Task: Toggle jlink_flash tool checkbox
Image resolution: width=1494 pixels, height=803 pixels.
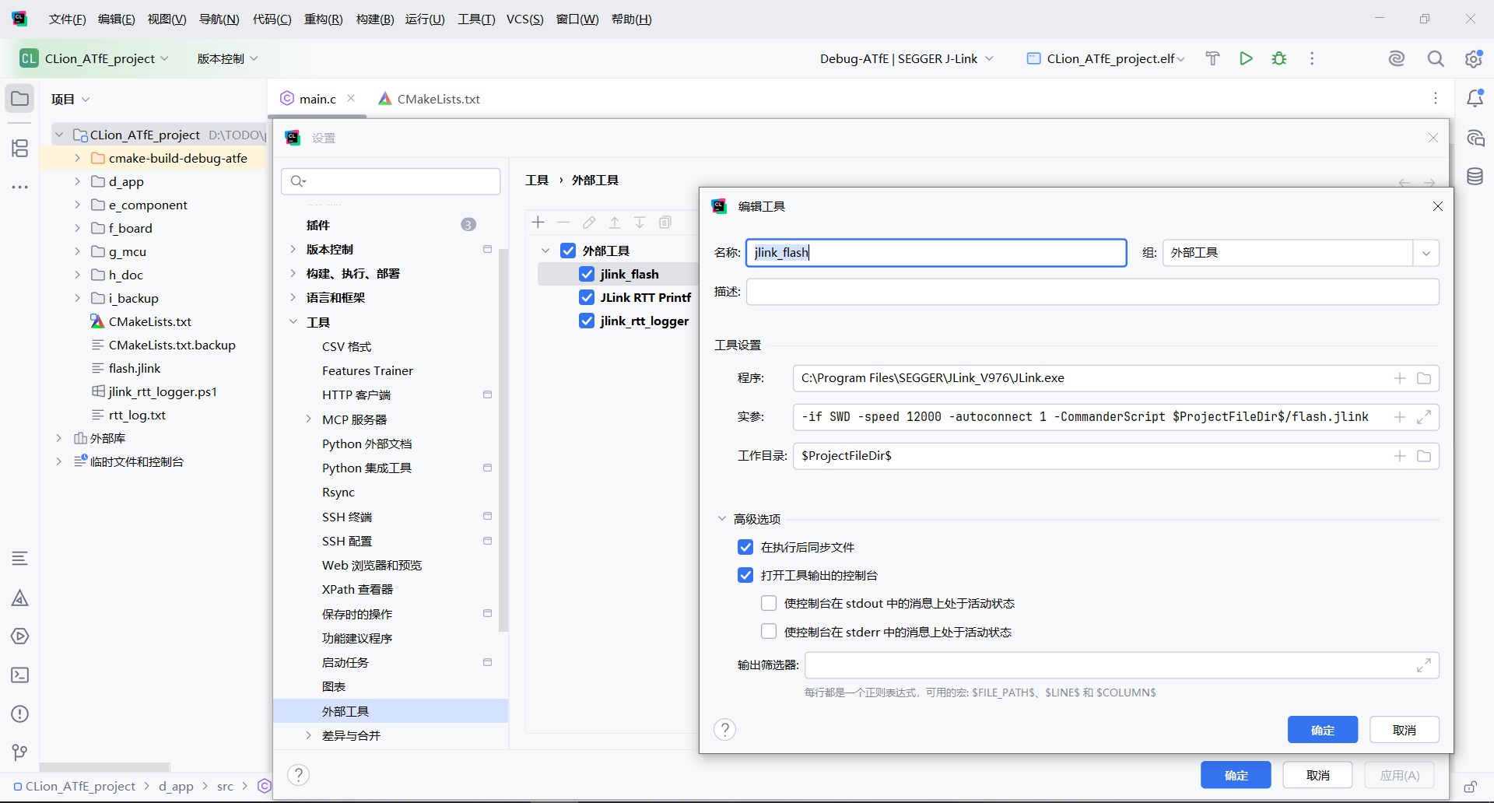Action: [x=587, y=274]
